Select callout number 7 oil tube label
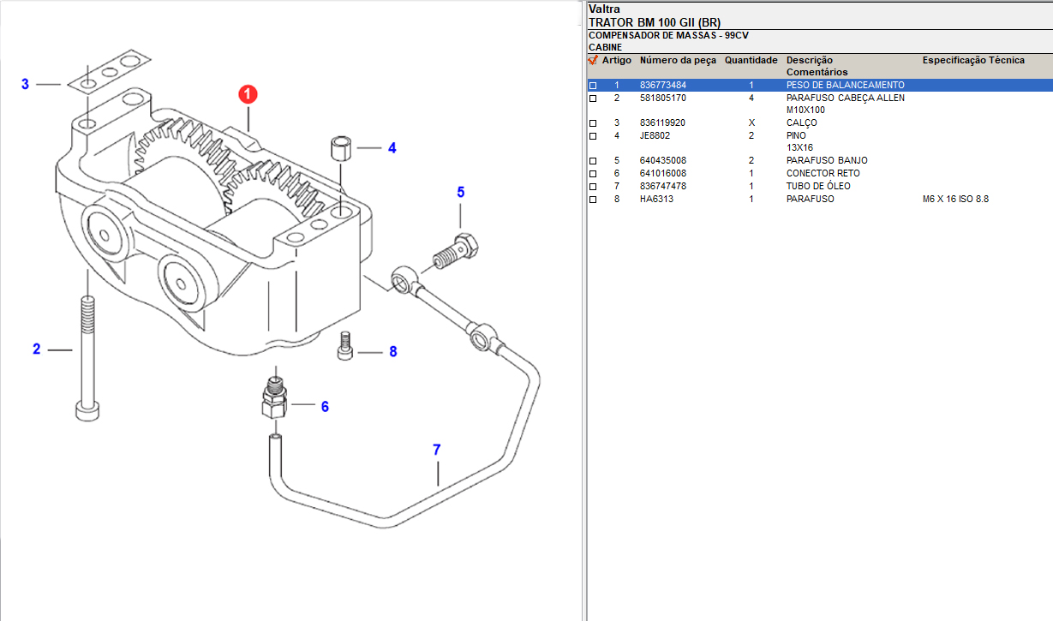This screenshot has height=621, width=1053. 437,450
